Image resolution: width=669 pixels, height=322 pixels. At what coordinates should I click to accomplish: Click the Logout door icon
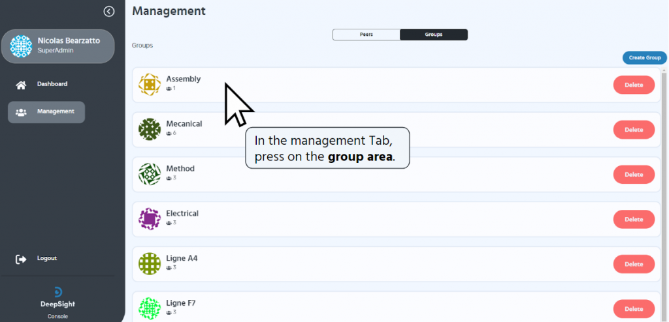tap(21, 259)
